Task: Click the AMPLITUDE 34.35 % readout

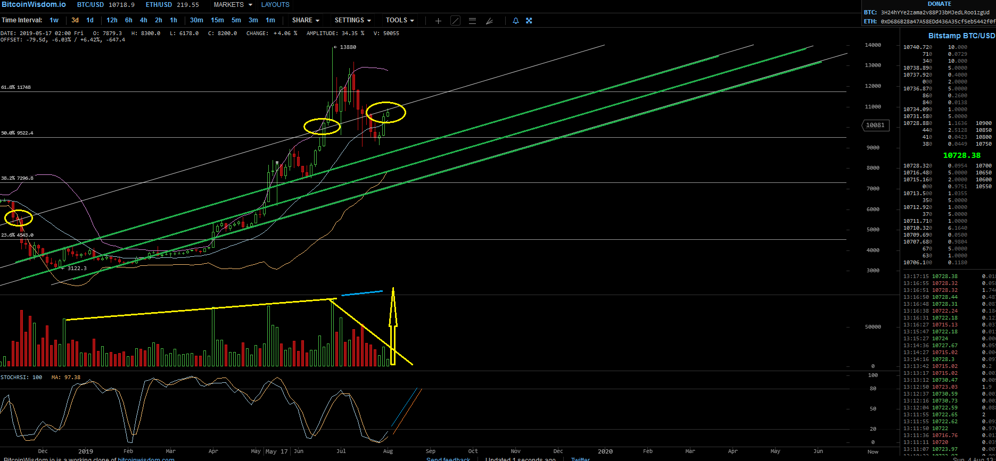Action: point(335,33)
